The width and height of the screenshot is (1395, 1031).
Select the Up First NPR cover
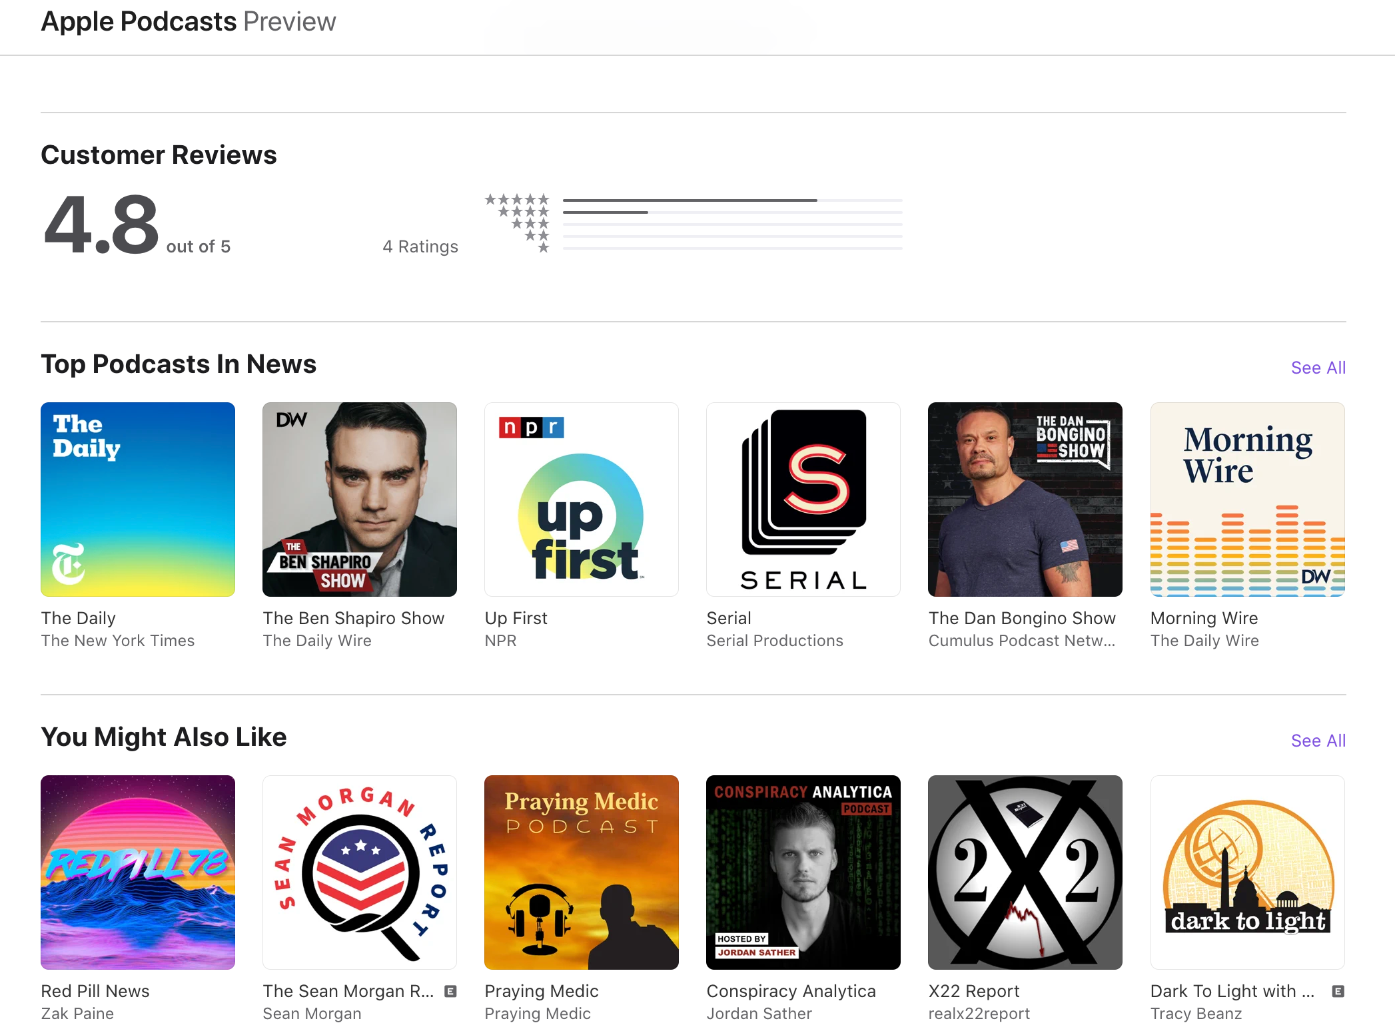point(582,500)
